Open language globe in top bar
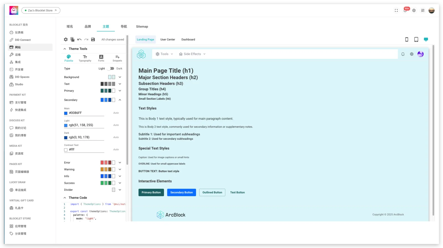 [x=414, y=11]
